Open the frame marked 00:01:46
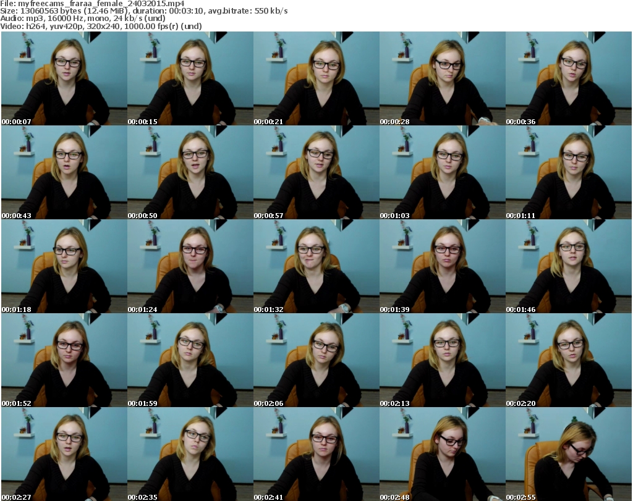This screenshot has width=633, height=501. click(x=569, y=267)
